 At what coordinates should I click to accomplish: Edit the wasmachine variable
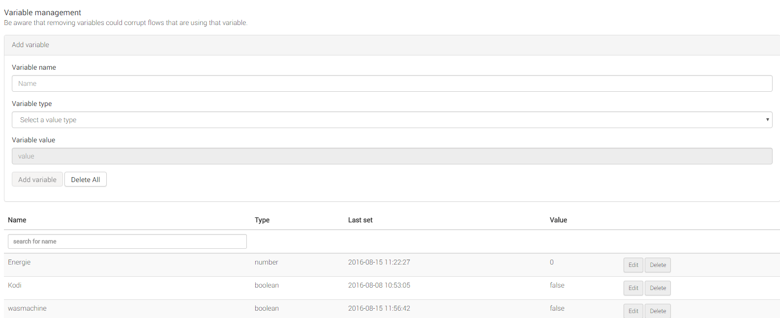point(633,311)
